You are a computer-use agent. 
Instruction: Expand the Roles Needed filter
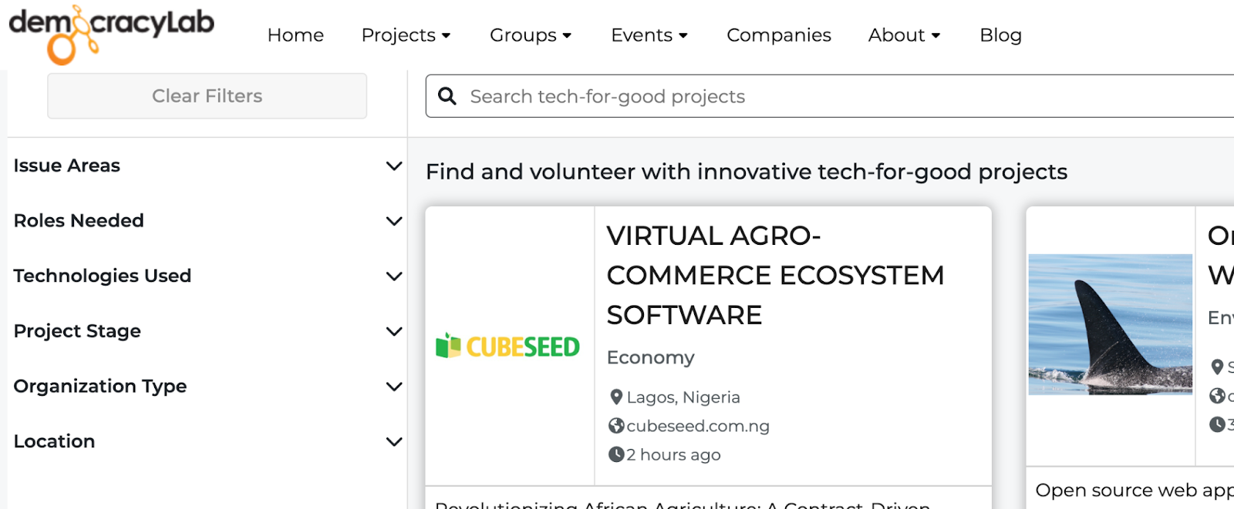pos(207,221)
